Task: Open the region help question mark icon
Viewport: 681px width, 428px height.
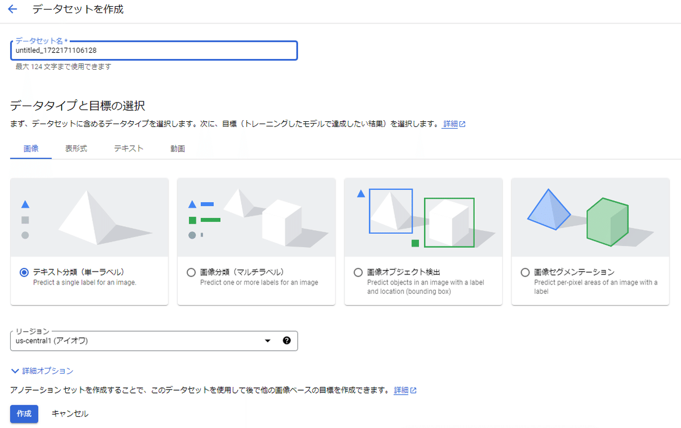Action: [286, 341]
